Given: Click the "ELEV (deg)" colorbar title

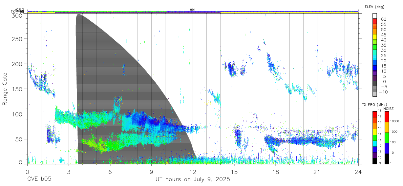Looking at the screenshot, I should point(374,7).
